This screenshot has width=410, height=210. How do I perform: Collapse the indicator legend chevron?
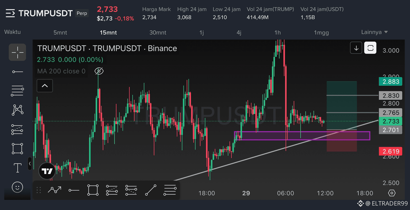pyautogui.click(x=45, y=86)
